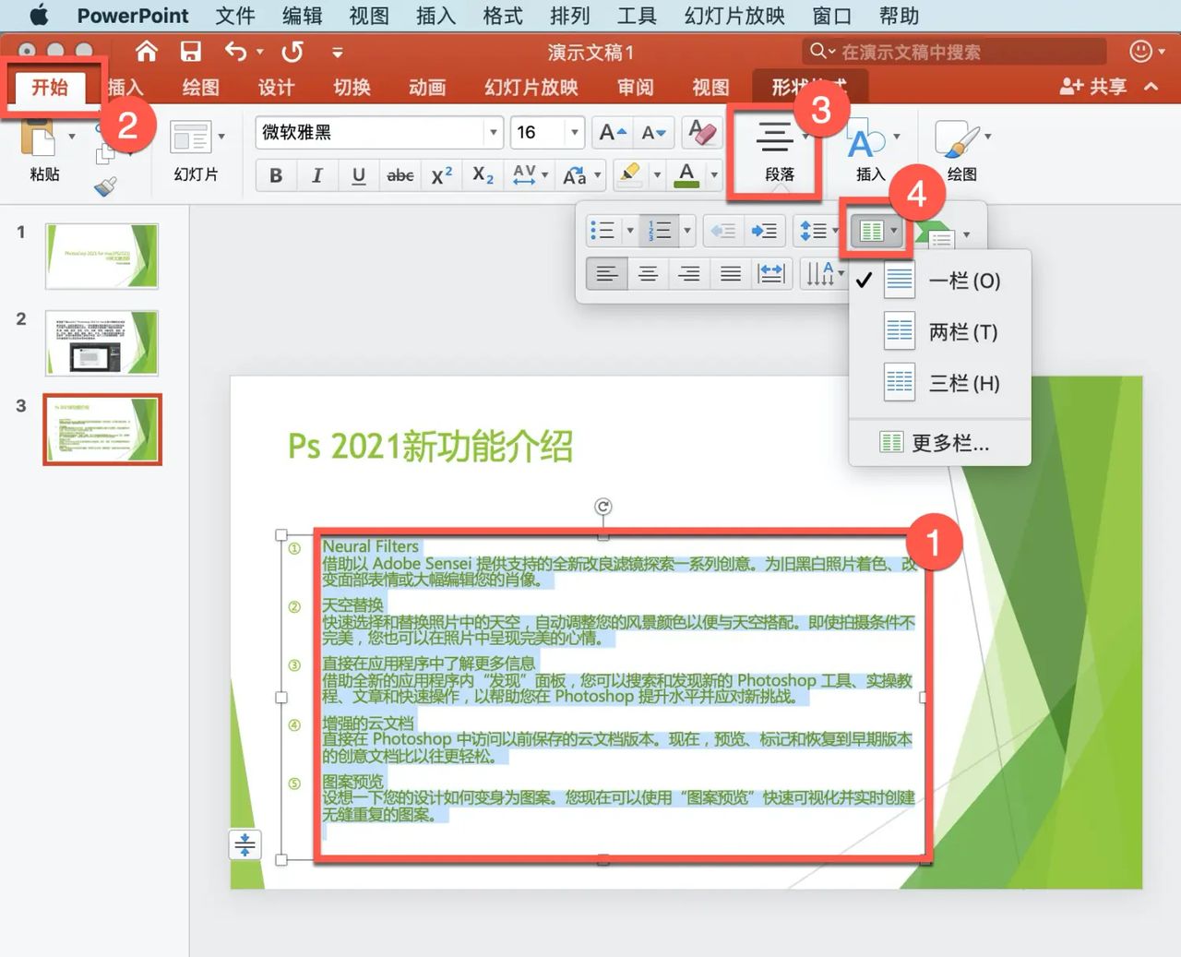Toggle strikethrough abc formatting

point(400,175)
